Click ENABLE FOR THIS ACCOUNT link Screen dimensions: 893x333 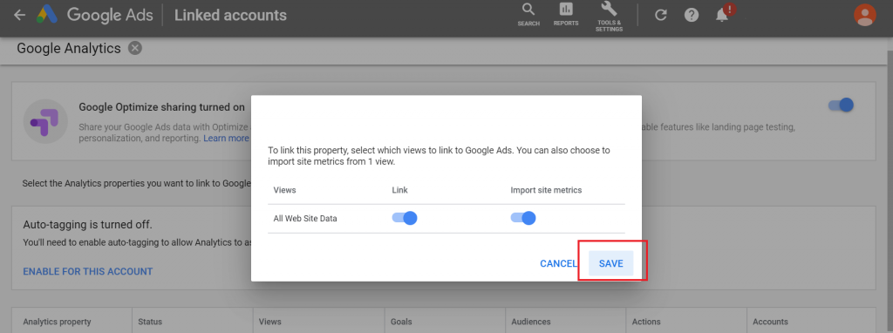(x=88, y=271)
